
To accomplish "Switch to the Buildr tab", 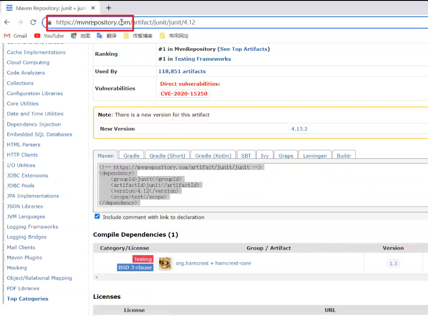I will click(x=344, y=155).
